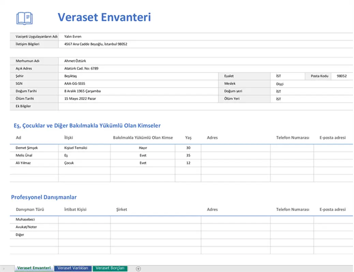
Task: Select the Merhumun Adı value Ahmet Öztürk
Action: coord(102,61)
